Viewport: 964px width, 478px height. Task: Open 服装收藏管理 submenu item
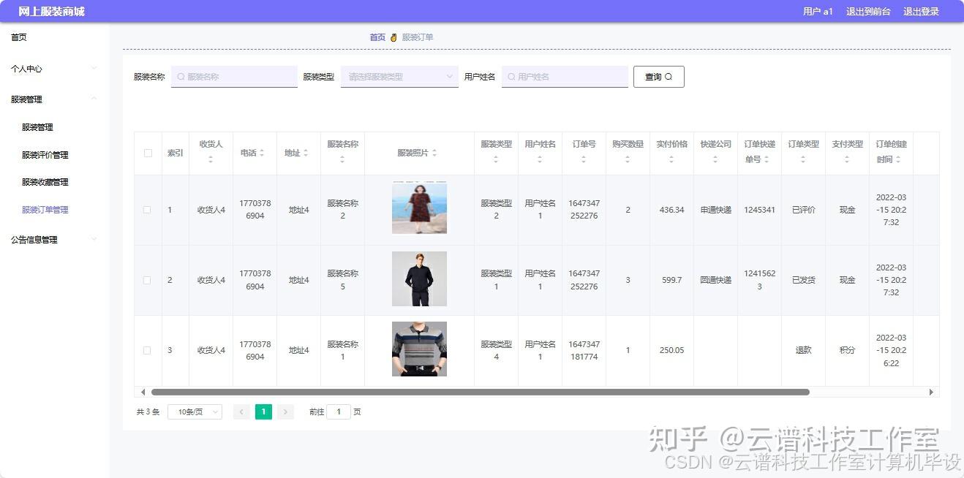pyautogui.click(x=45, y=182)
